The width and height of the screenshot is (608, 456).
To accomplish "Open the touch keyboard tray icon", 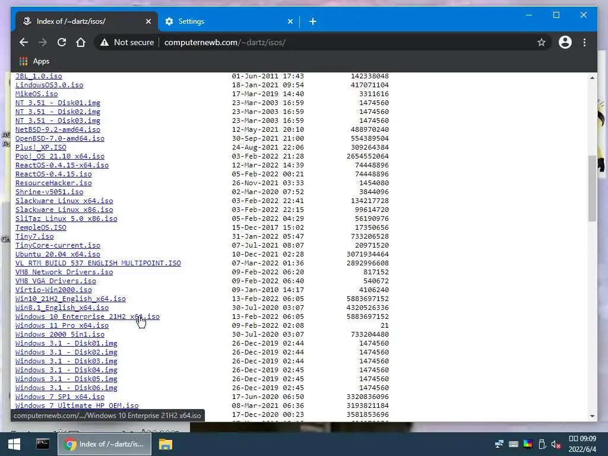I will (514, 444).
